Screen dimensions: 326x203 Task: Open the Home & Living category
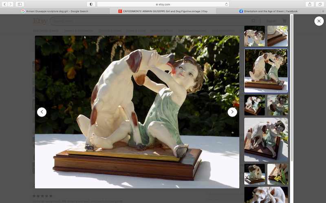tap(136, 31)
